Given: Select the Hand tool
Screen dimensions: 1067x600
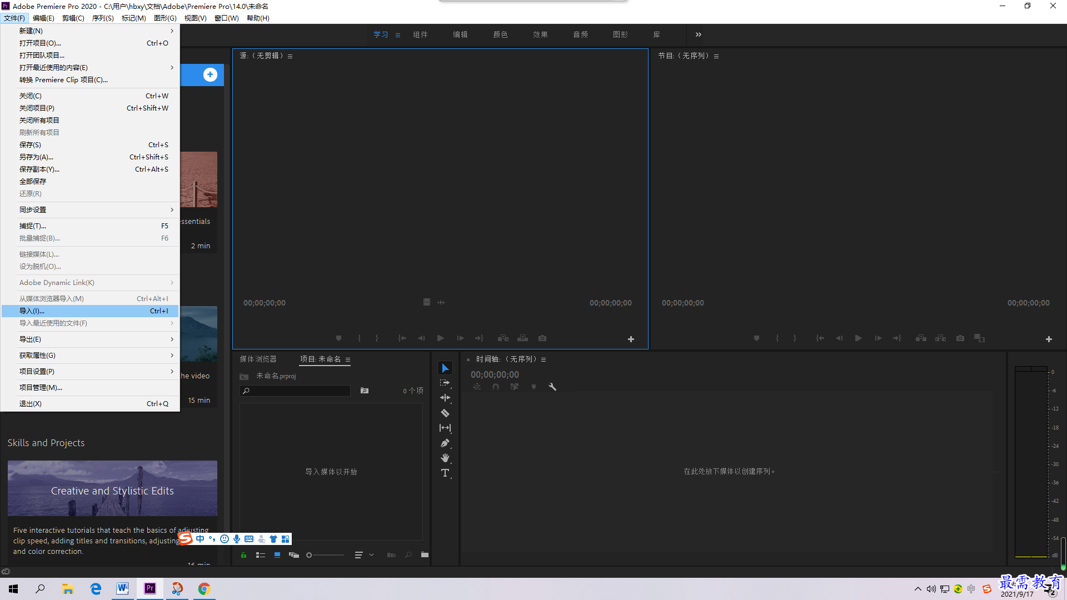Looking at the screenshot, I should click(445, 458).
